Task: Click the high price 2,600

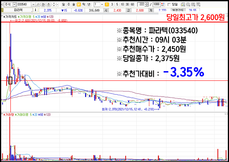Action: pos(140,10)
